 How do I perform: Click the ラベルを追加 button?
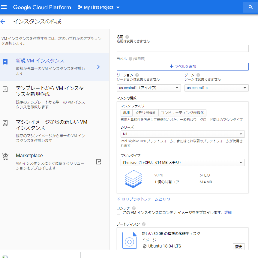pyautogui.click(x=183, y=67)
